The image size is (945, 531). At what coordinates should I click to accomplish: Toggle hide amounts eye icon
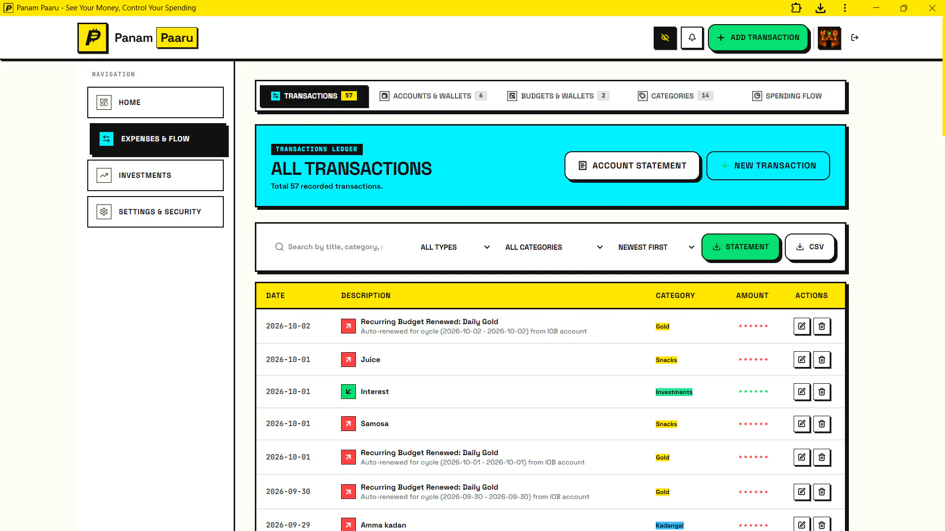665,37
